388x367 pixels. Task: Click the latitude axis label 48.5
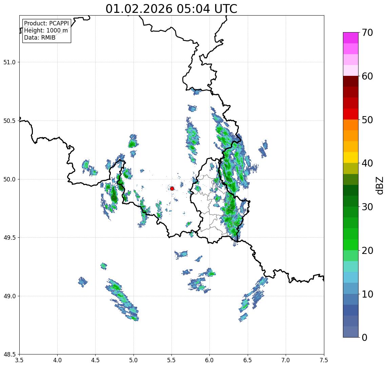click(x=9, y=354)
